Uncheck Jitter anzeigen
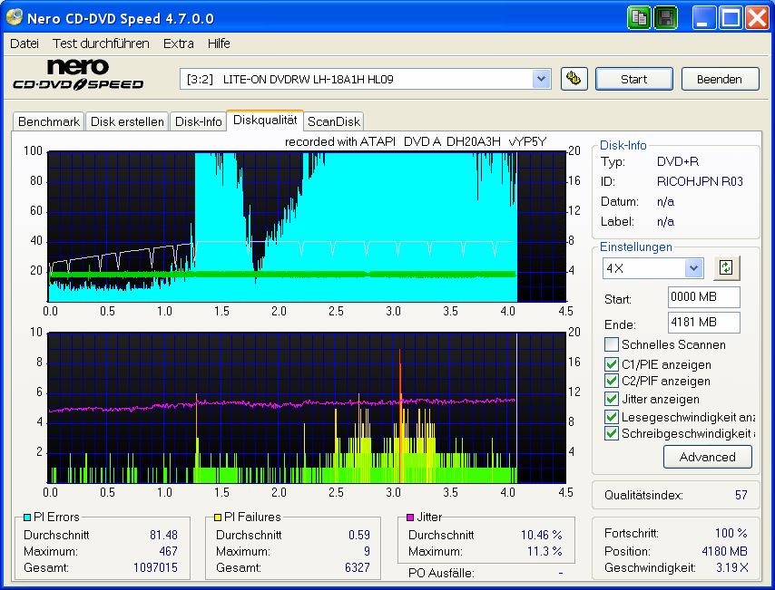This screenshot has width=775, height=590. (x=611, y=399)
